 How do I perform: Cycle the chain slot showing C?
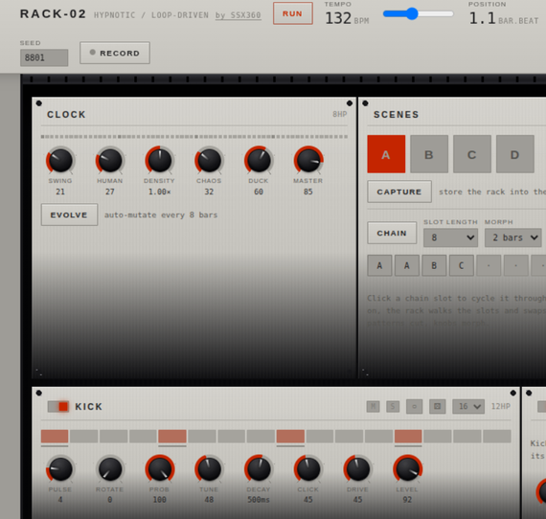click(462, 265)
